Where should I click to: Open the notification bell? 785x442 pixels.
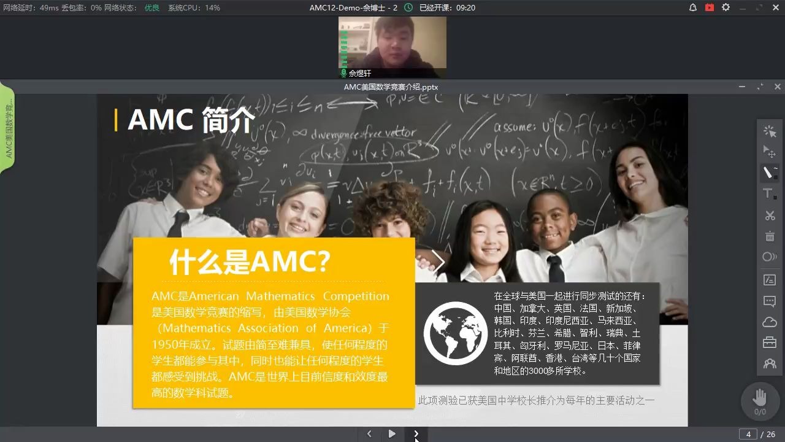coord(693,7)
